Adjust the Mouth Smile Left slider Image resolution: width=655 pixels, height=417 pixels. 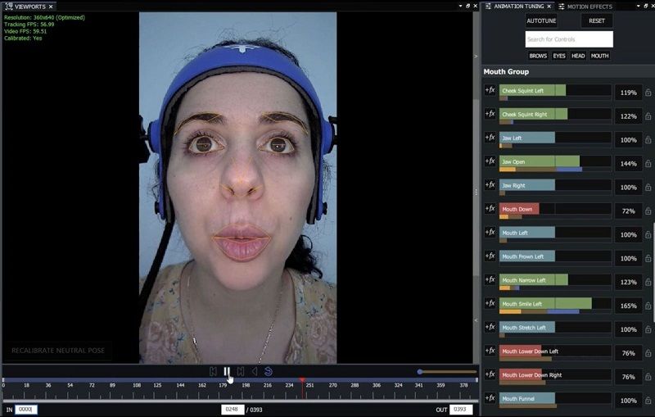click(x=555, y=303)
